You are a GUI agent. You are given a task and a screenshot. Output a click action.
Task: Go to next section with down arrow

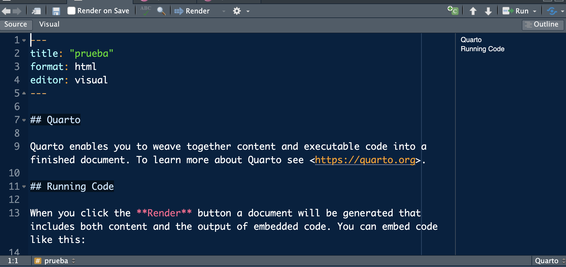488,11
